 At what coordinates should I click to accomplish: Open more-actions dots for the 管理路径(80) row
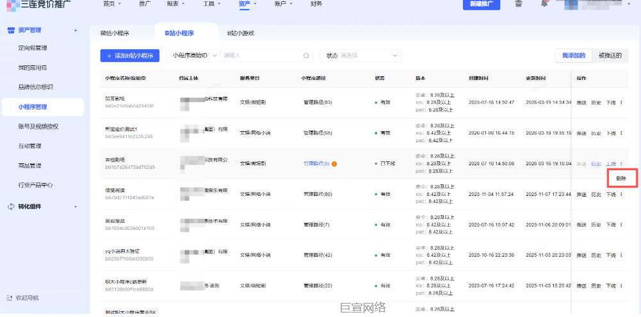[621, 194]
